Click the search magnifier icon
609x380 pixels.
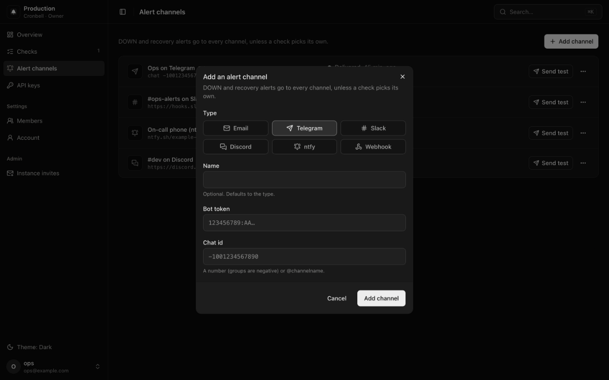click(502, 12)
